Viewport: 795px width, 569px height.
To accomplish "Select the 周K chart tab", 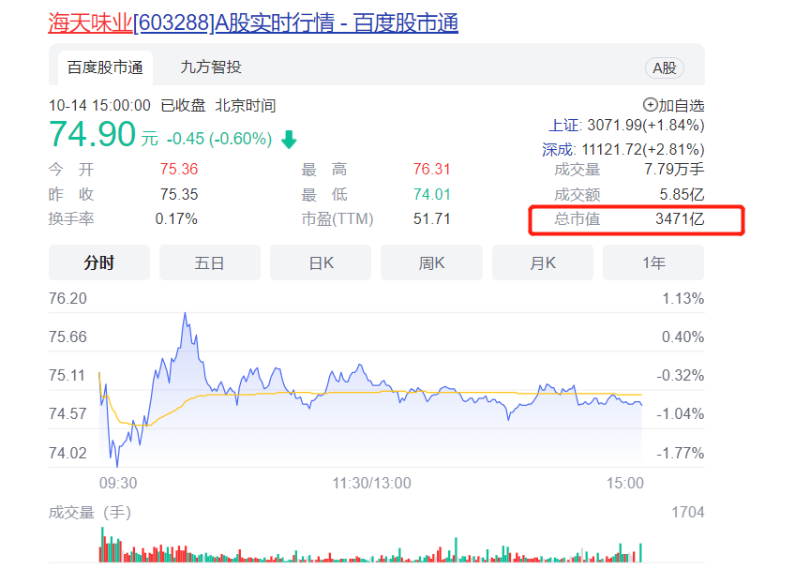I will pyautogui.click(x=431, y=262).
